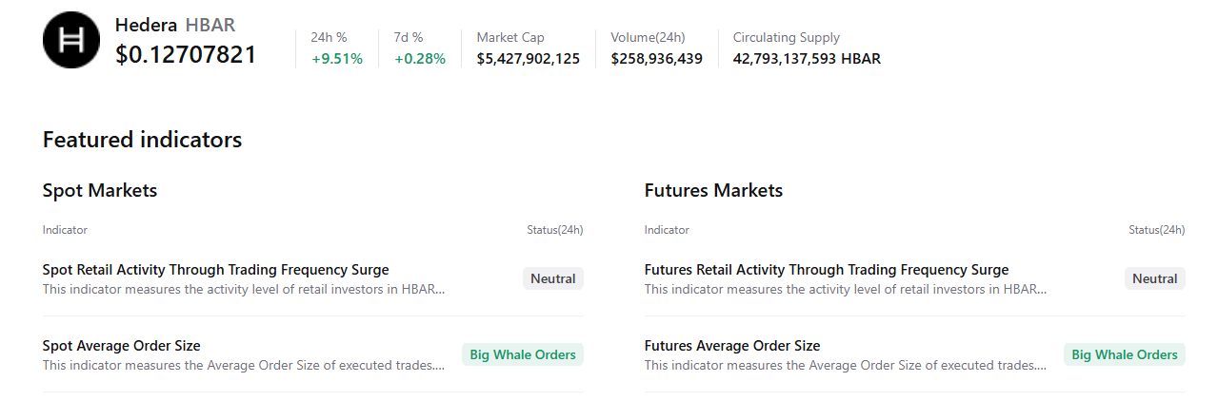Viewport: 1218px width, 401px height.
Task: Click the Market Cap value
Action: (528, 59)
